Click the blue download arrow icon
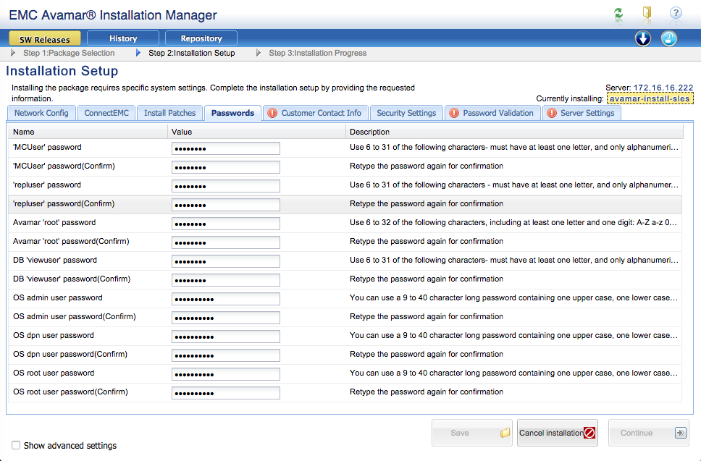This screenshot has width=701, height=461. point(643,38)
